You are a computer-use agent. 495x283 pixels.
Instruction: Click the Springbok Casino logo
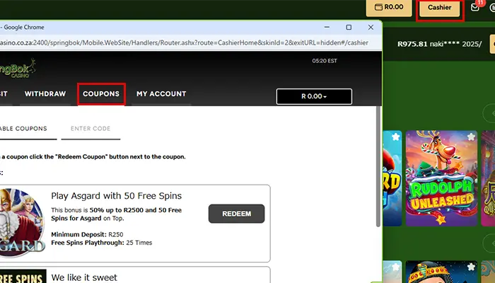click(x=18, y=69)
